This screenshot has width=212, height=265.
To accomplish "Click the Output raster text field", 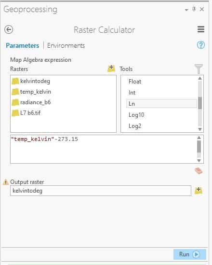I will coord(101,191).
